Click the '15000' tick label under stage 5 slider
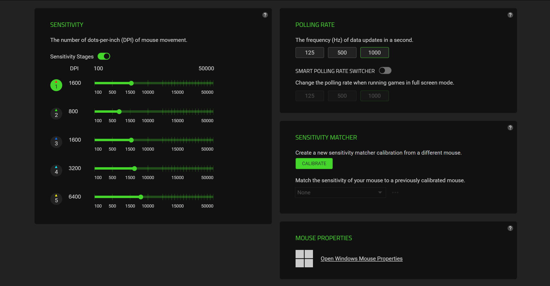550x286 pixels. (x=177, y=206)
